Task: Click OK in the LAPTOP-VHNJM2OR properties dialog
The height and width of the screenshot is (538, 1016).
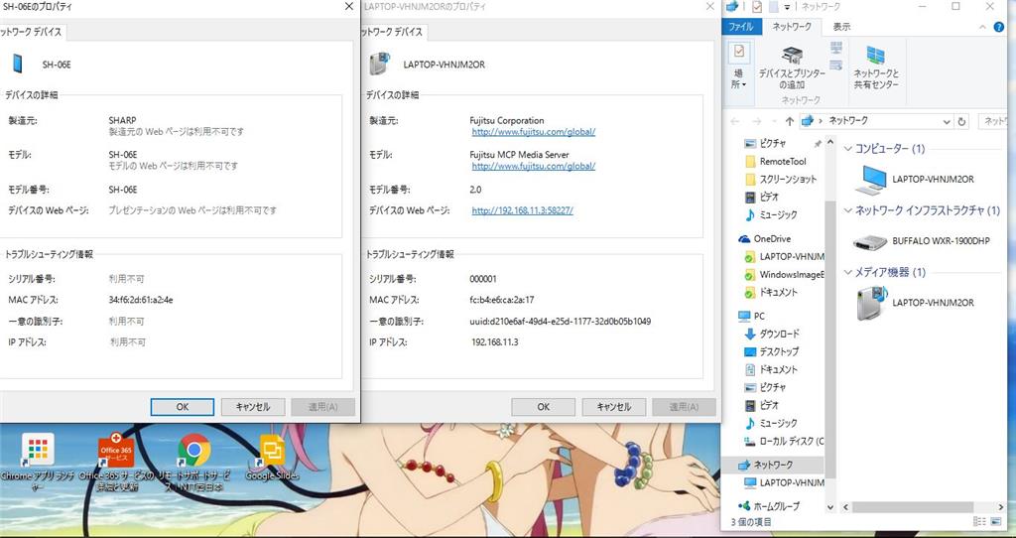Action: tap(543, 406)
